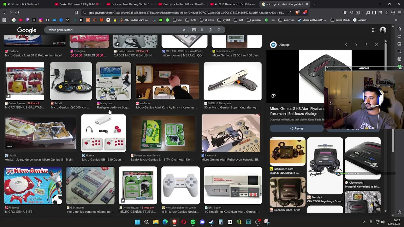Show next image in Akakçe preview panel
Screen dimensions: 404x227
[x=356, y=45]
